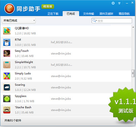The height and width of the screenshot is (127, 136).
Task: Open the title bar dropdown menu icon
Action: pyautogui.click(x=119, y=3)
